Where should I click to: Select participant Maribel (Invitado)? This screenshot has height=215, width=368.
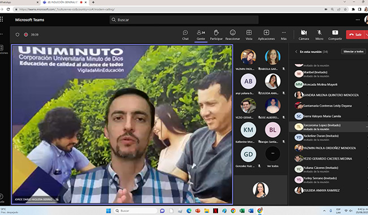(328, 74)
